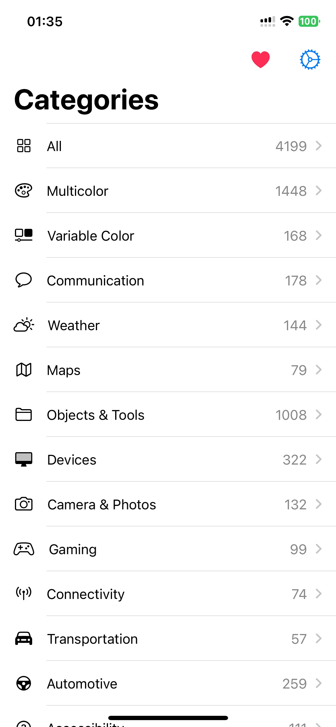
Task: Open the Variable Color category
Action: [91, 236]
